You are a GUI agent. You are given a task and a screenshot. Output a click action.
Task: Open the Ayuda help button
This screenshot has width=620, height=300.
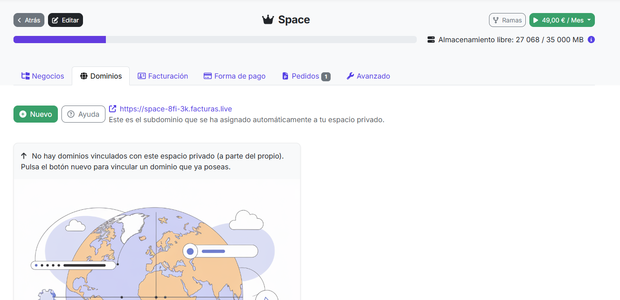pos(83,114)
